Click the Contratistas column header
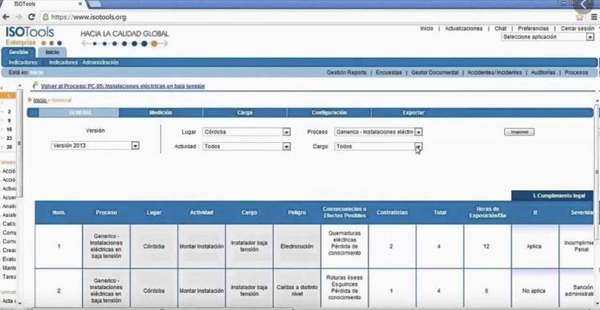 point(392,213)
